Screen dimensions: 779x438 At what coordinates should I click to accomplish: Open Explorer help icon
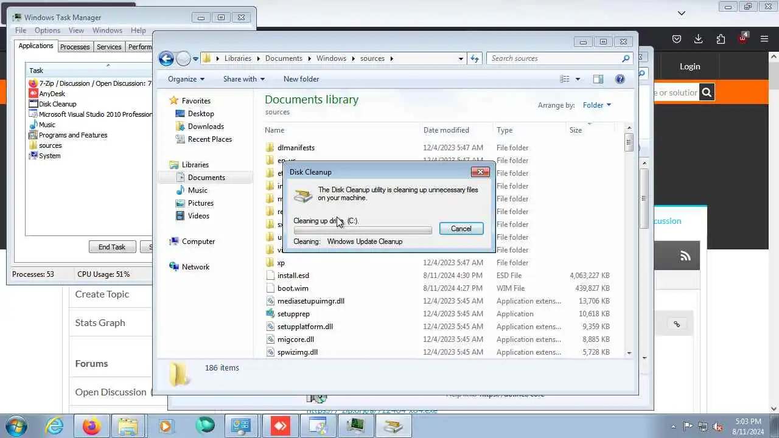pyautogui.click(x=620, y=79)
